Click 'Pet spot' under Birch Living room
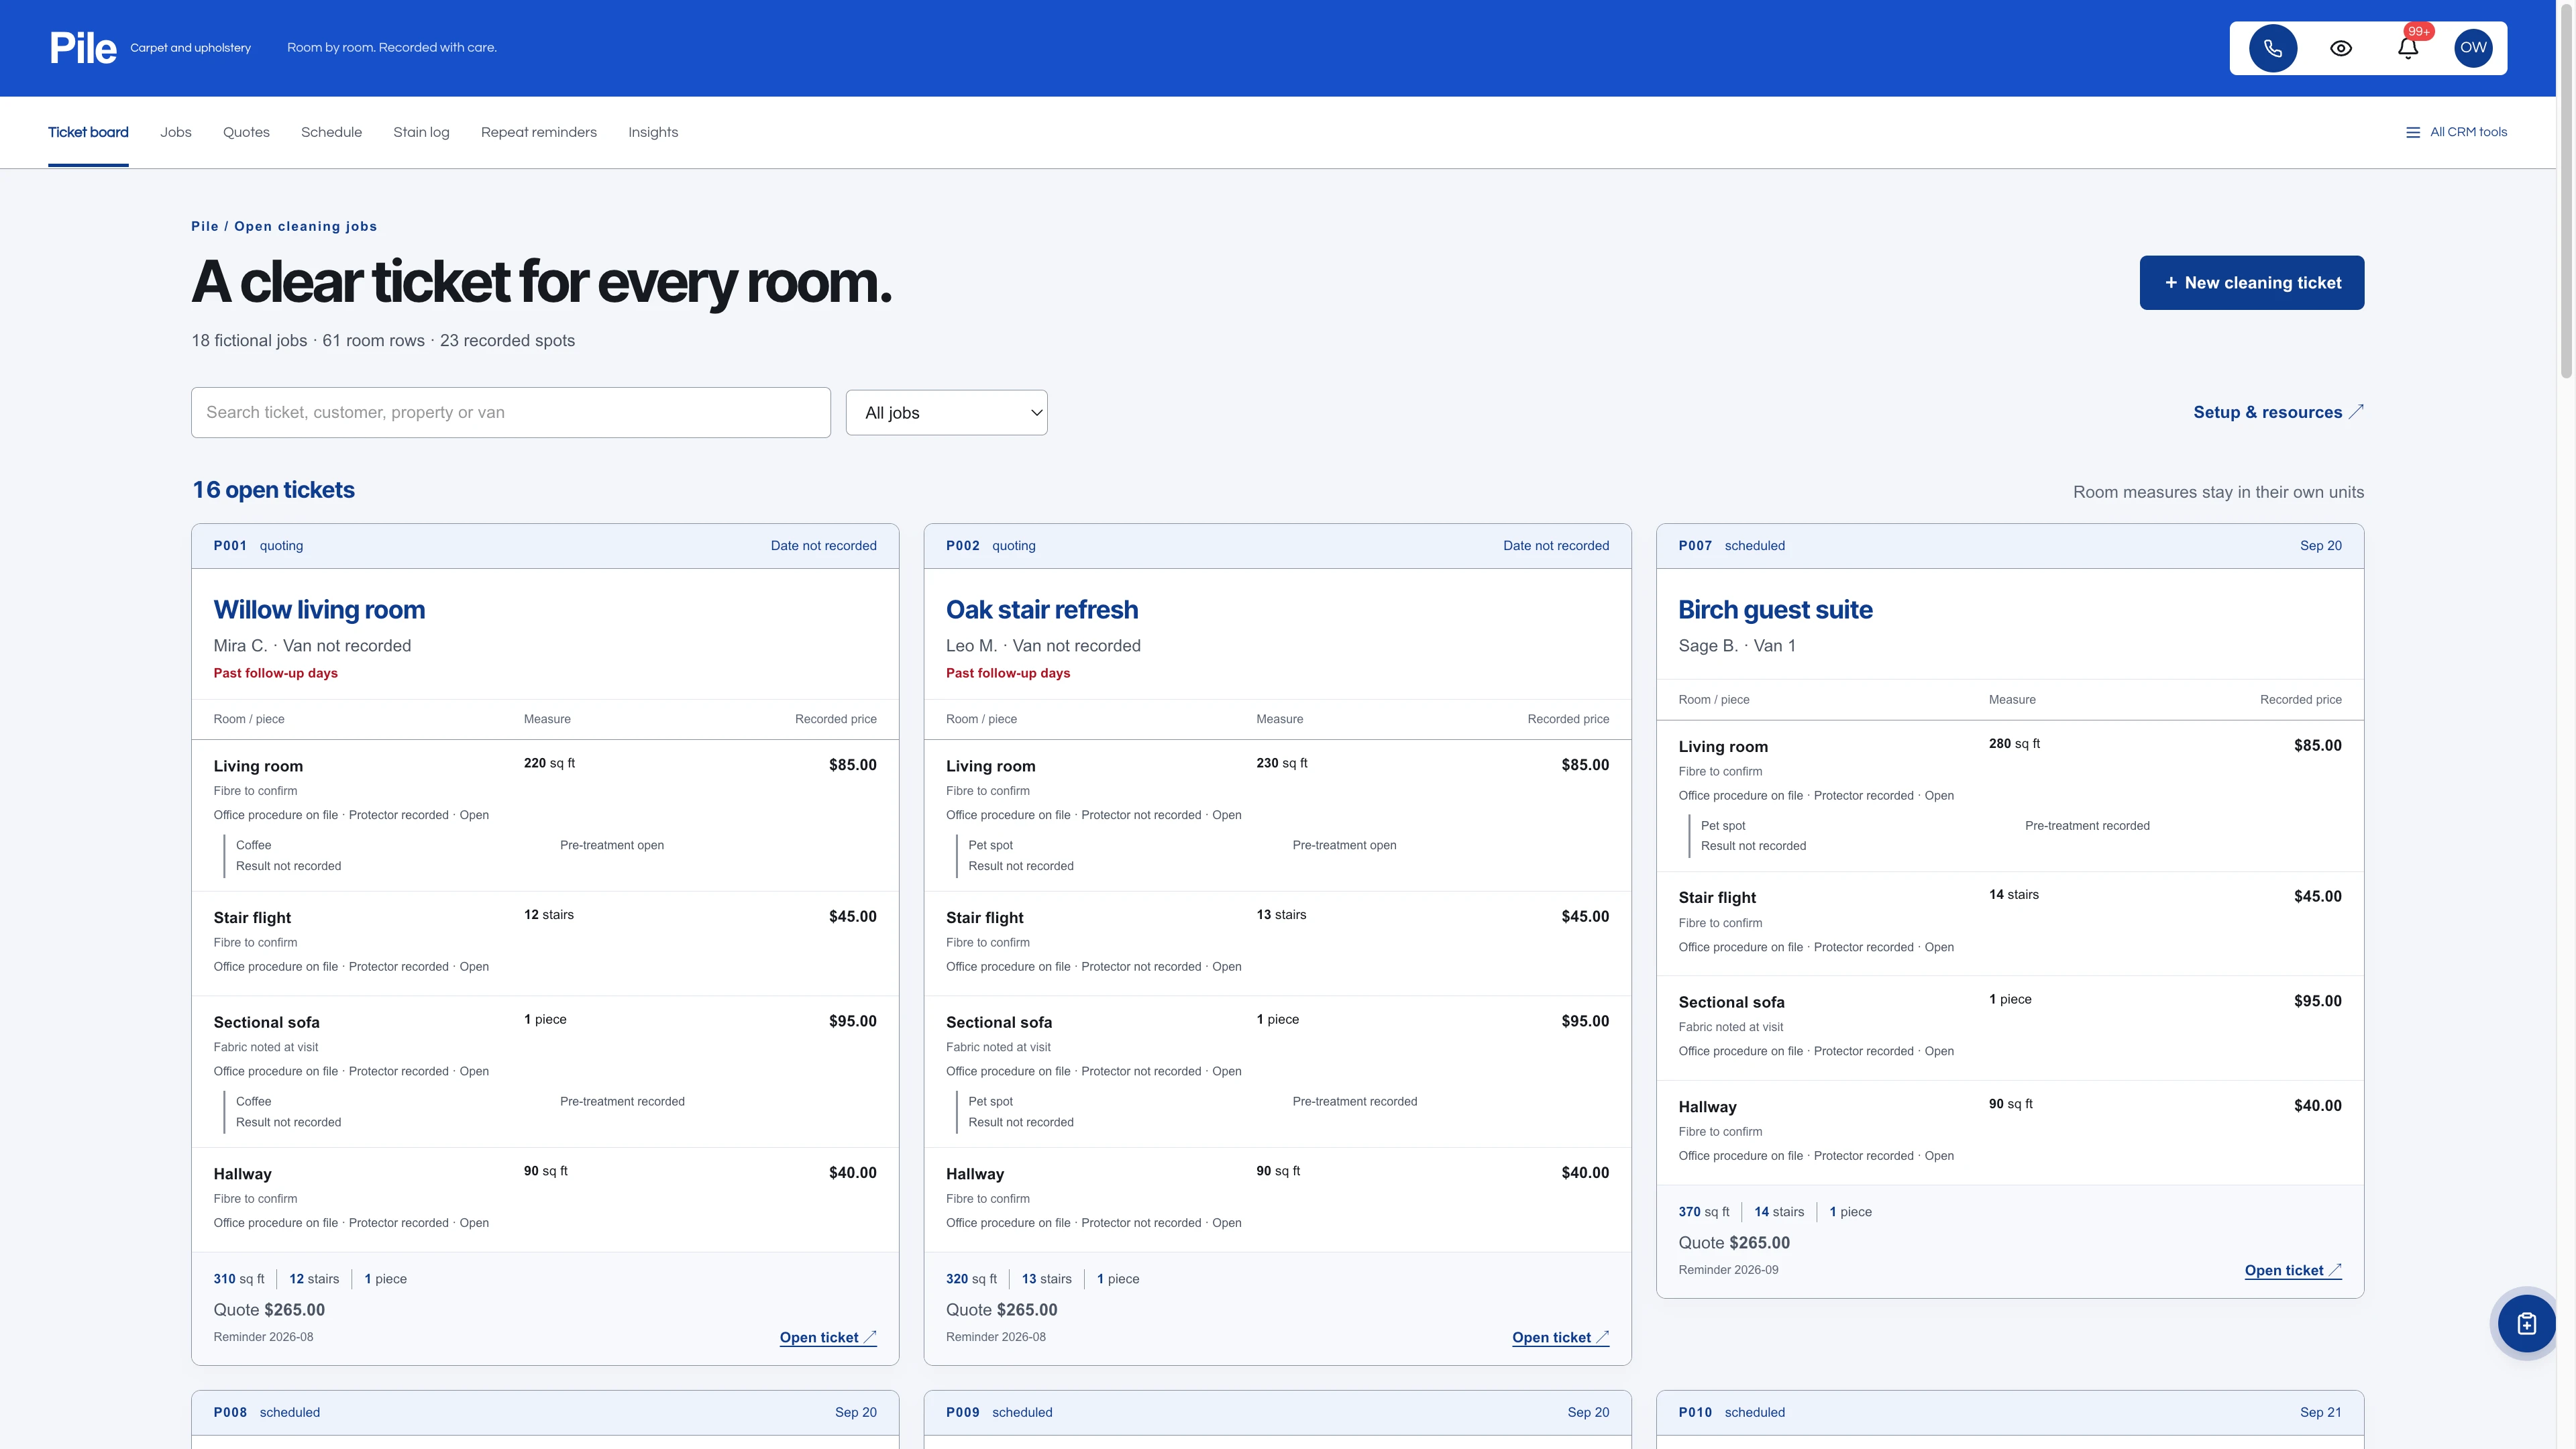This screenshot has width=2576, height=1449. (x=1723, y=826)
